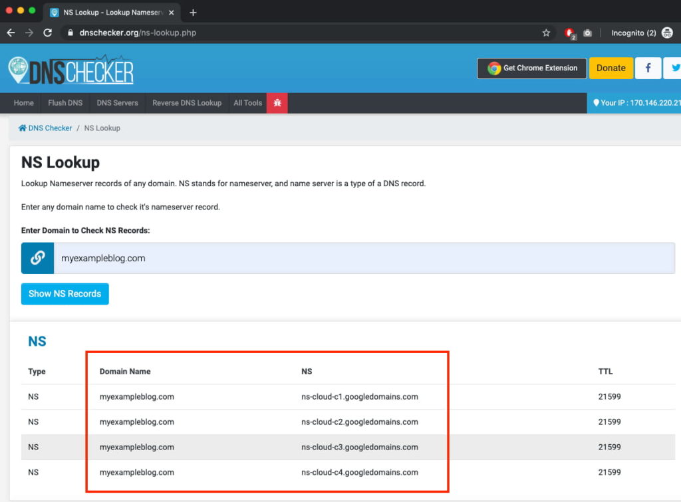Select the red bug icon in navigation bar
The height and width of the screenshot is (502, 681).
pos(277,103)
